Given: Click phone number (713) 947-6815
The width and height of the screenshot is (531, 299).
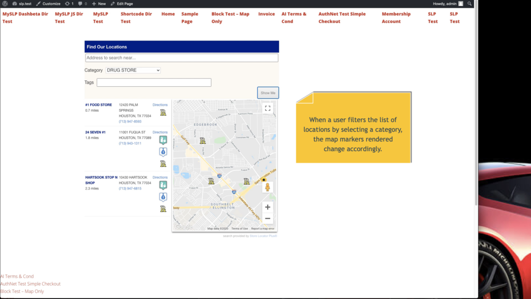Looking at the screenshot, I should [x=130, y=188].
